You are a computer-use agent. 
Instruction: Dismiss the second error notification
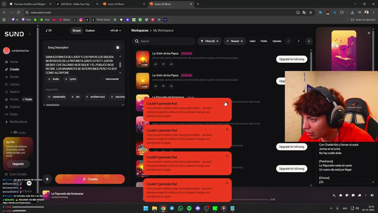point(227,129)
